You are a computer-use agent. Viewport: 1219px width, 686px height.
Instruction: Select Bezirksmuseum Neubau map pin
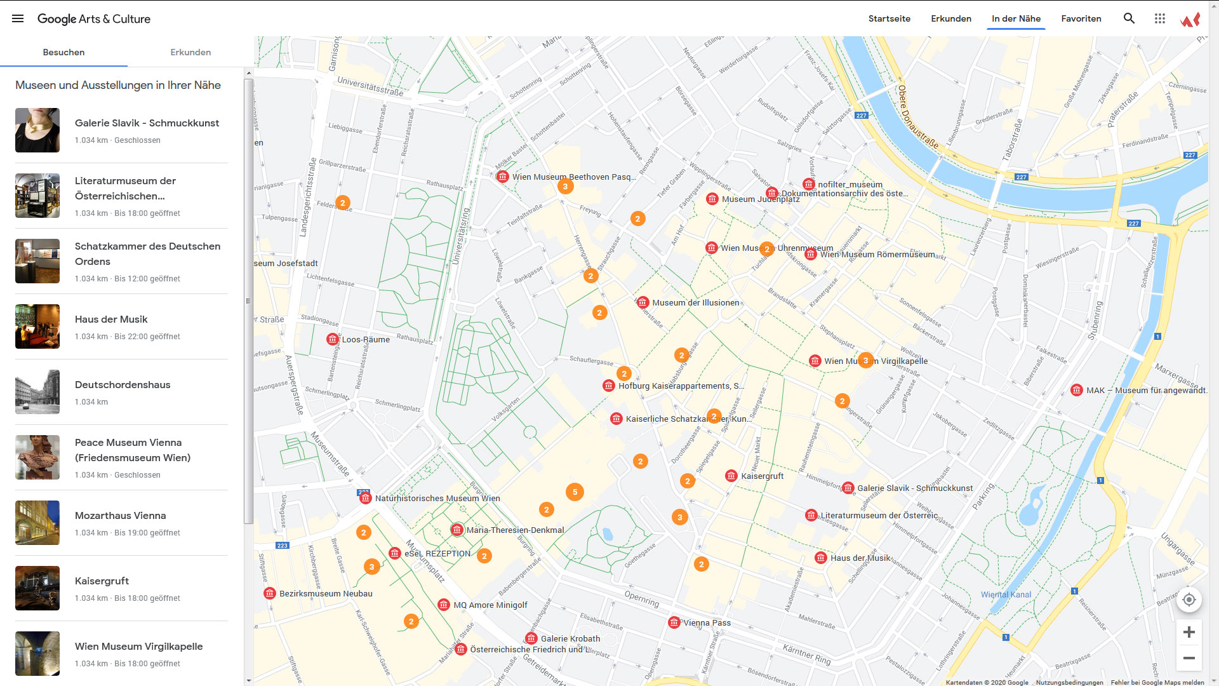(270, 593)
